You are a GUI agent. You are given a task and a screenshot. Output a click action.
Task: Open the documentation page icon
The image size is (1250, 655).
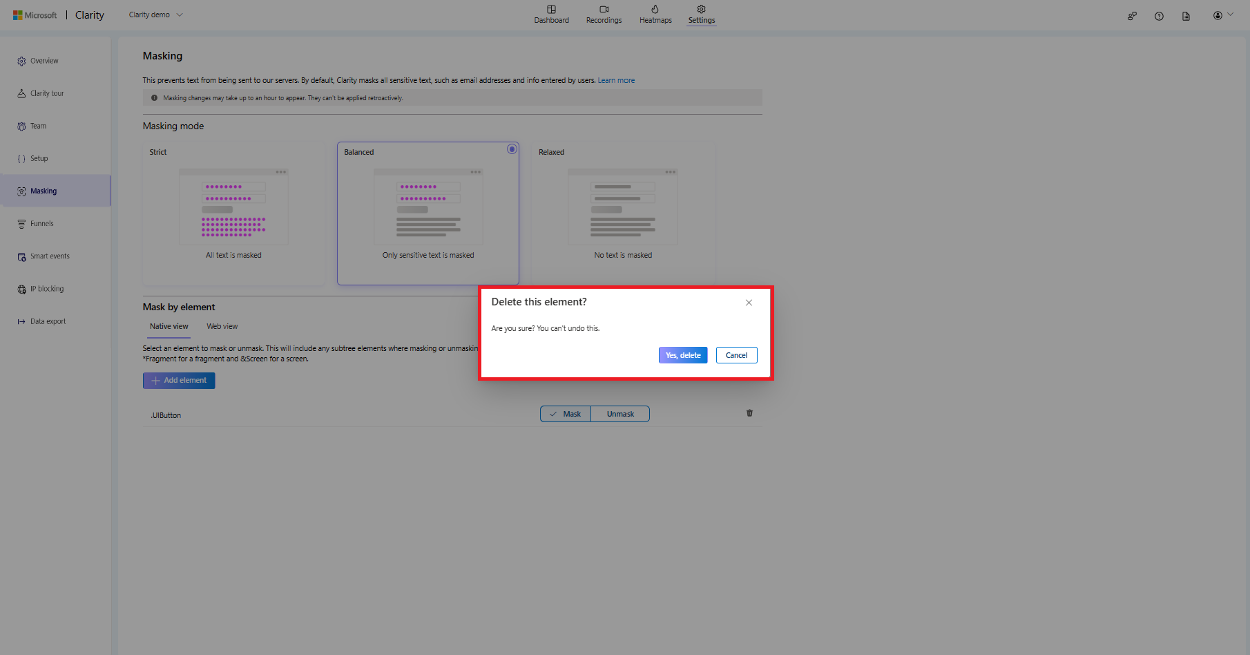(x=1186, y=16)
